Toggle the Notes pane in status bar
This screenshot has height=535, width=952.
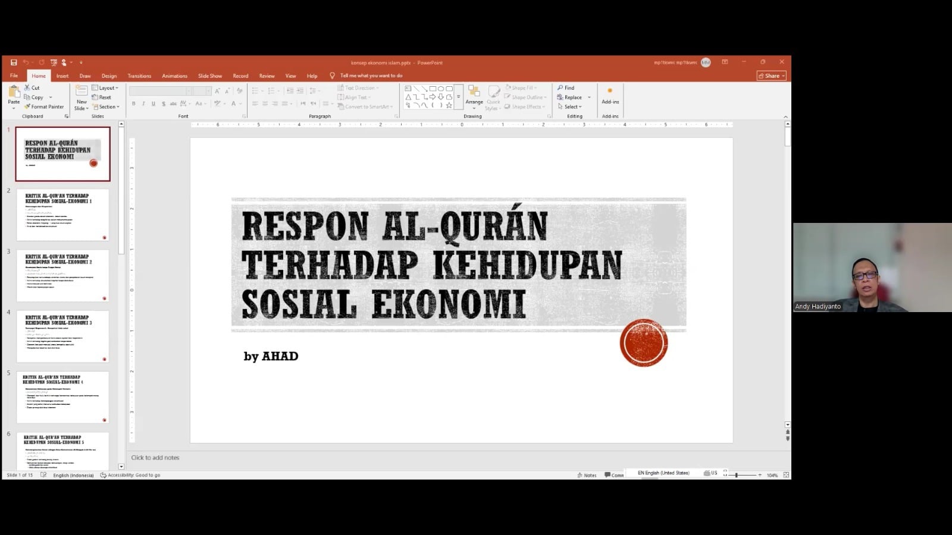[587, 475]
